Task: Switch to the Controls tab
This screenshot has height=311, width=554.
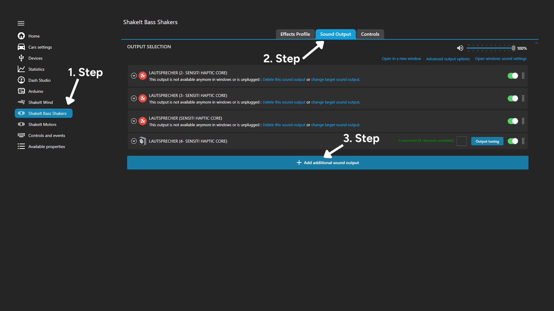Action: (x=370, y=34)
